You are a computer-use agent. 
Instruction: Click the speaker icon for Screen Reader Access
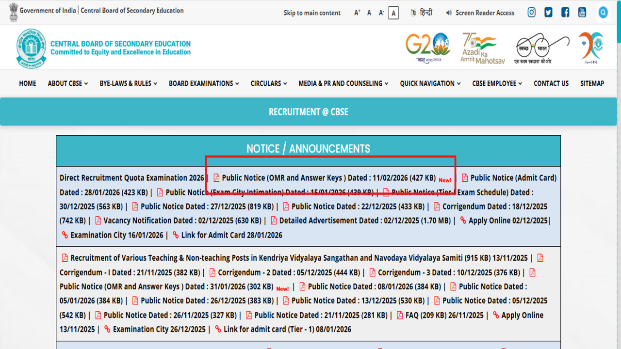pos(449,13)
